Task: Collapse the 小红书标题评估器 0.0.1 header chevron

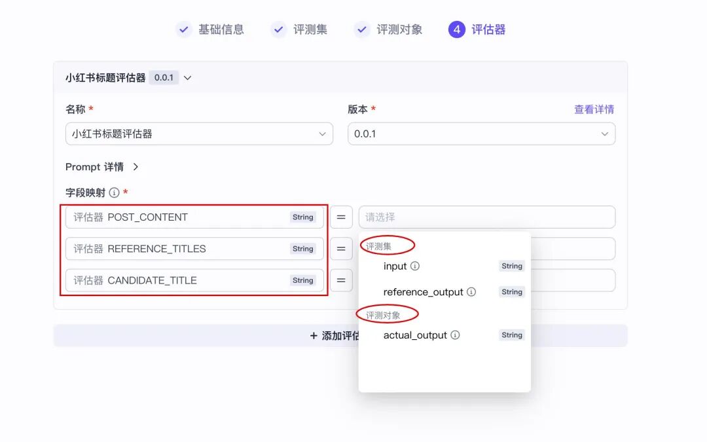Action: (188, 77)
